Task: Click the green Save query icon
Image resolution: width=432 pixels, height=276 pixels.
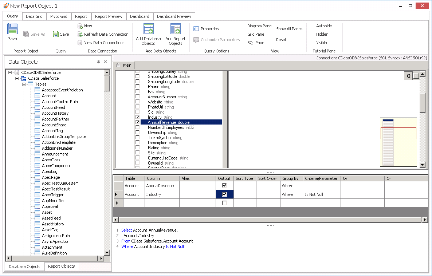Action: click(56, 34)
